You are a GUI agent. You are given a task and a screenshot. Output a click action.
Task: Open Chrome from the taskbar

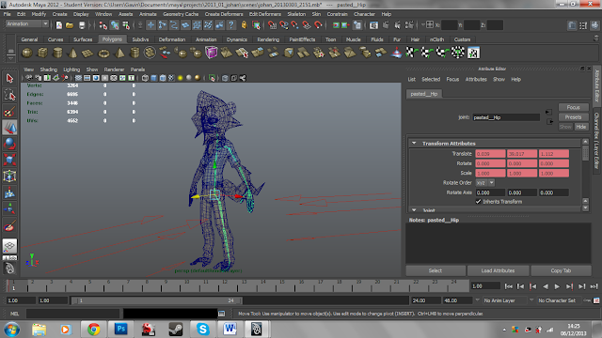coord(93,330)
